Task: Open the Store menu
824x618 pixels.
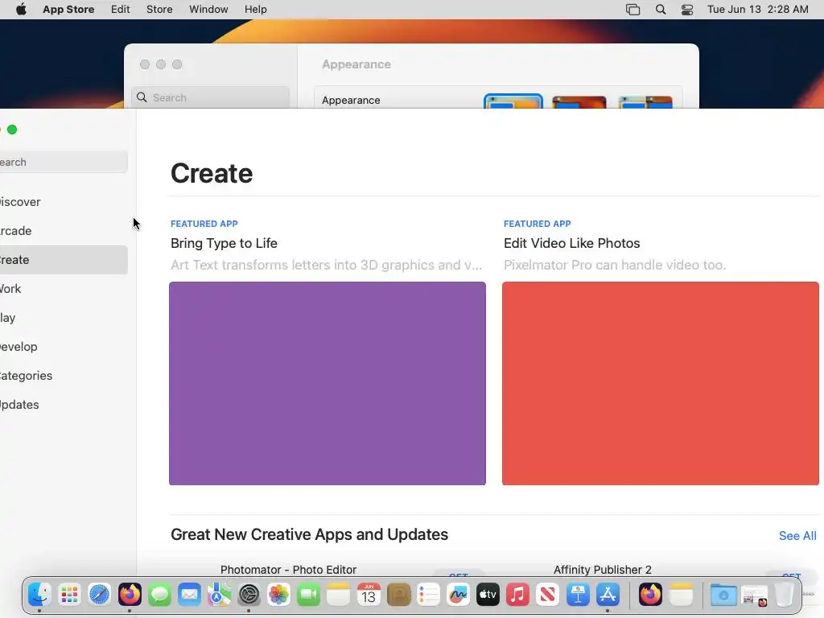Action: pyautogui.click(x=159, y=10)
